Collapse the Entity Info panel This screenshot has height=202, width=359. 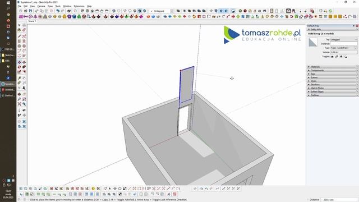click(x=309, y=29)
